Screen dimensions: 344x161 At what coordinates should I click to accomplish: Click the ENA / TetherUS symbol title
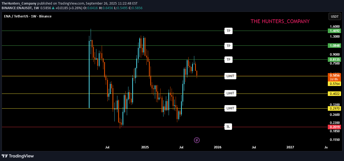[28, 16]
